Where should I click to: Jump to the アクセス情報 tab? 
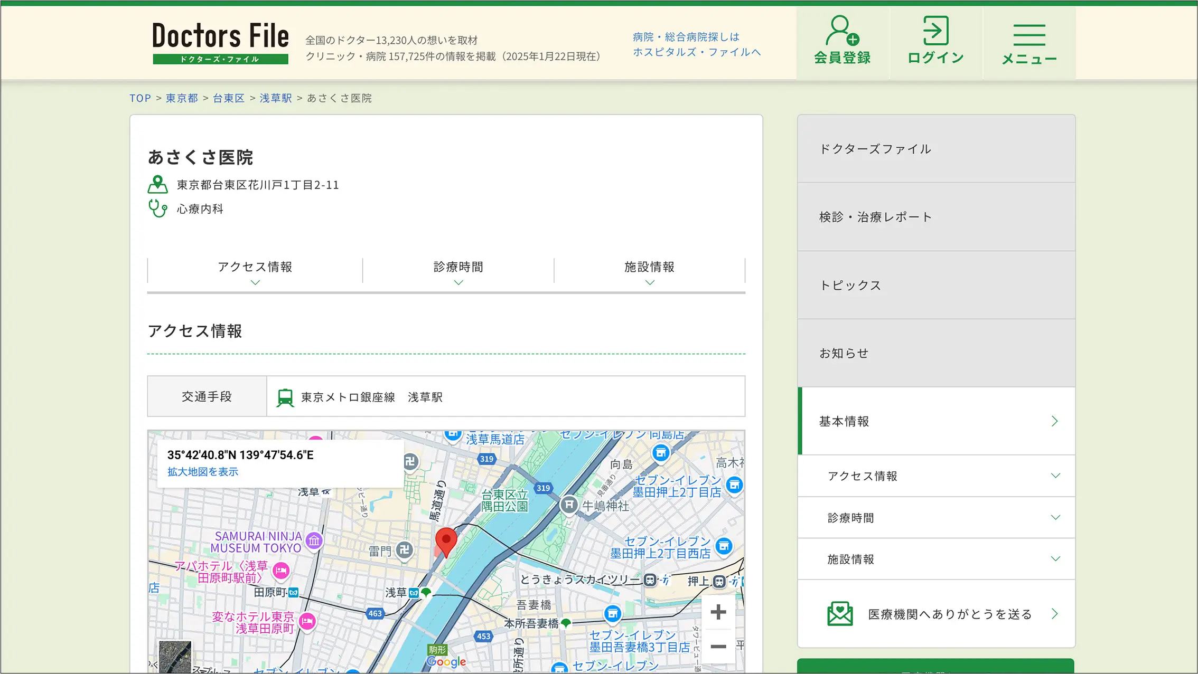click(x=255, y=267)
